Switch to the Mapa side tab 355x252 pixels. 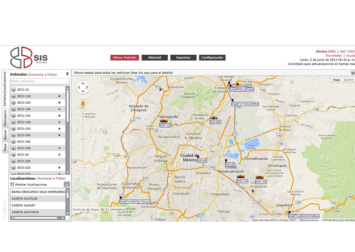[x=5, y=148]
